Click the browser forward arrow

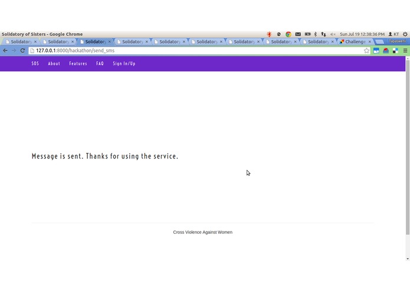(x=14, y=51)
